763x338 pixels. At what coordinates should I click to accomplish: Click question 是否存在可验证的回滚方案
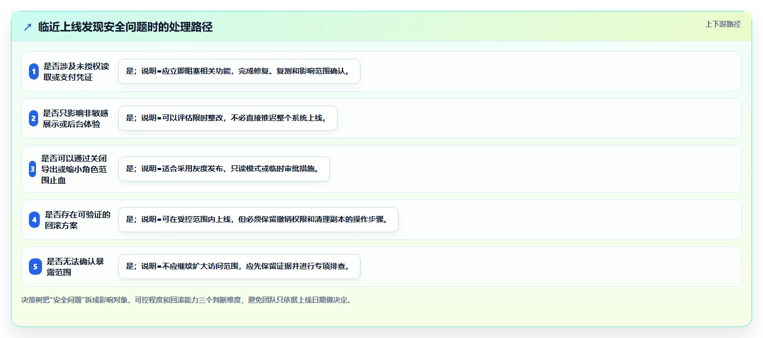pyautogui.click(x=77, y=220)
